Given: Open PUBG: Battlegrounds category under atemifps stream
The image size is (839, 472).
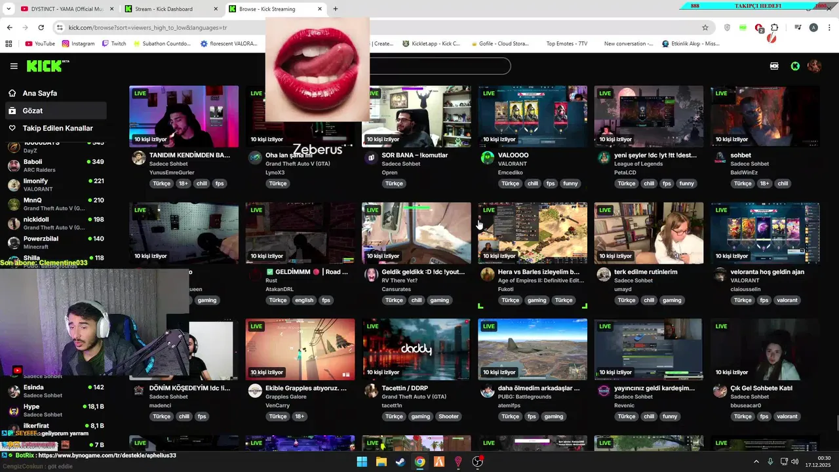Looking at the screenshot, I should click(x=524, y=397).
